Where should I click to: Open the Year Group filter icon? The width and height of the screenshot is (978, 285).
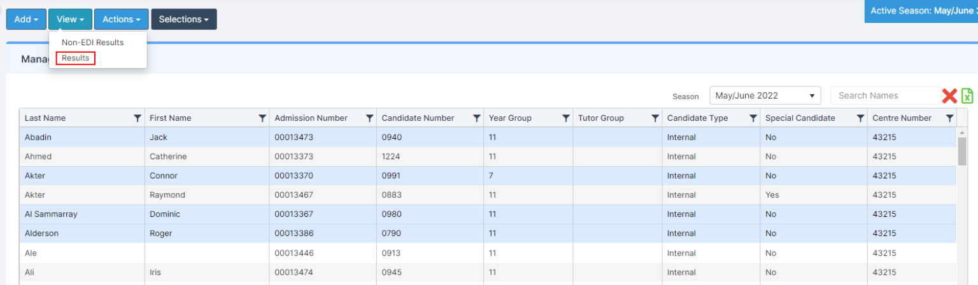565,118
